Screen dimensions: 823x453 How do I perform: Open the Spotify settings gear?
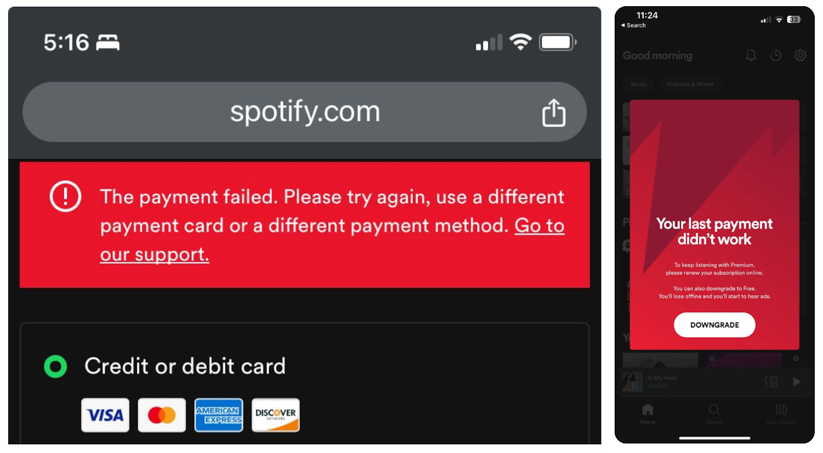800,56
